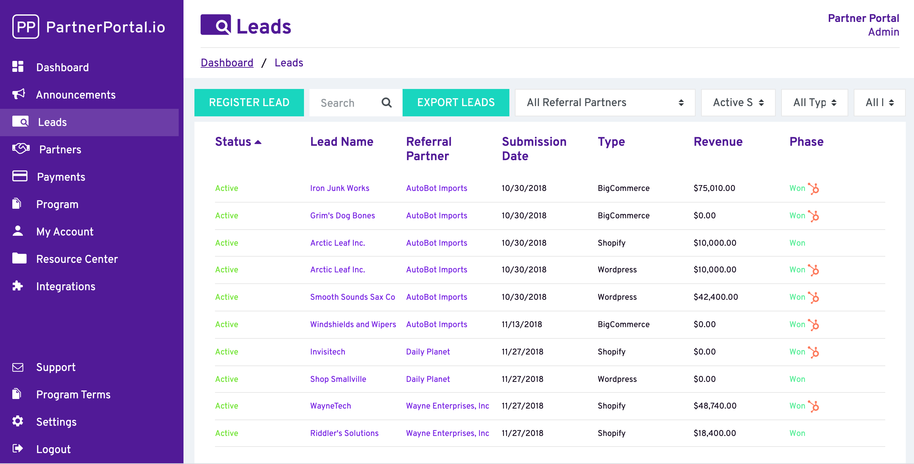This screenshot has width=914, height=464.
Task: Click the Settings gear icon
Action: tap(18, 421)
